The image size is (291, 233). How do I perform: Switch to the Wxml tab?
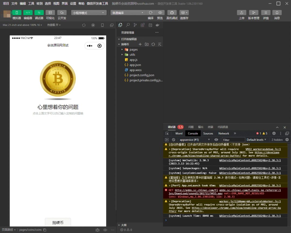[x=179, y=133]
